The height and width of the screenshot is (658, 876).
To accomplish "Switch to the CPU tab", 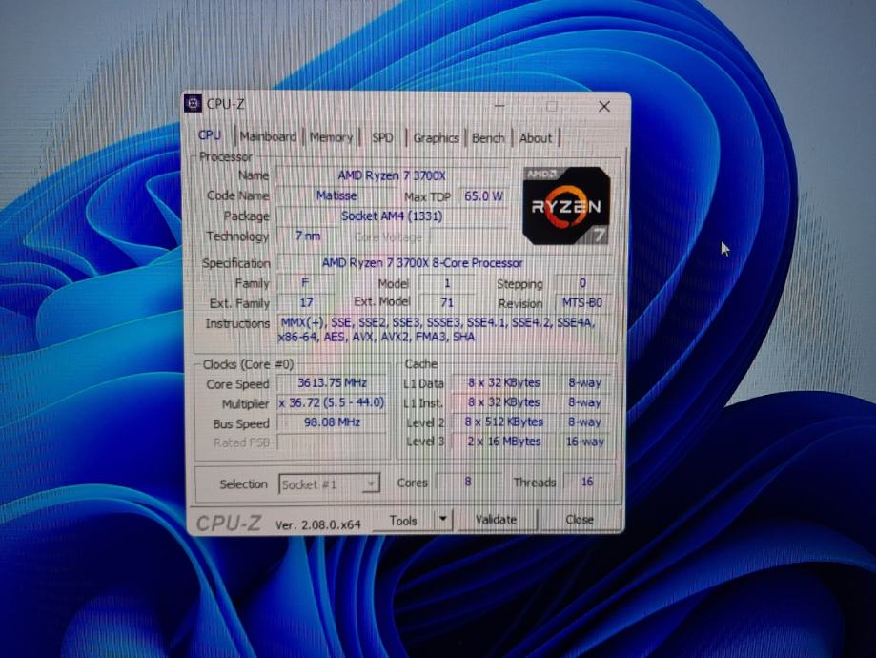I will pos(210,135).
